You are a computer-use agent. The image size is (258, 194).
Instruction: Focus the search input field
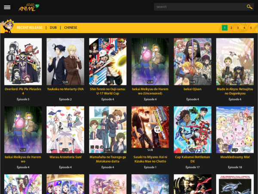pyautogui.click(x=200, y=7)
